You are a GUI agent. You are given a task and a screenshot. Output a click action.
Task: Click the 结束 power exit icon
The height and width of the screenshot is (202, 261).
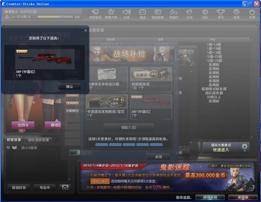pyautogui.click(x=252, y=14)
